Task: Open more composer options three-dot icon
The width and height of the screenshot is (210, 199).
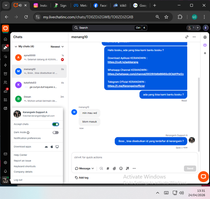Action: click(134, 168)
